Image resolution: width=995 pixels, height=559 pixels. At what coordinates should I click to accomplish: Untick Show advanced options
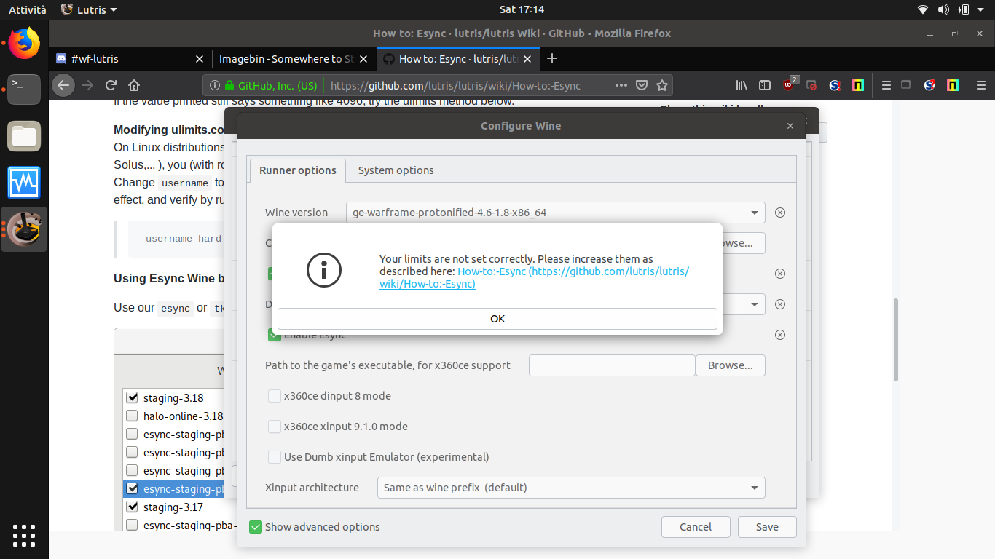[256, 527]
